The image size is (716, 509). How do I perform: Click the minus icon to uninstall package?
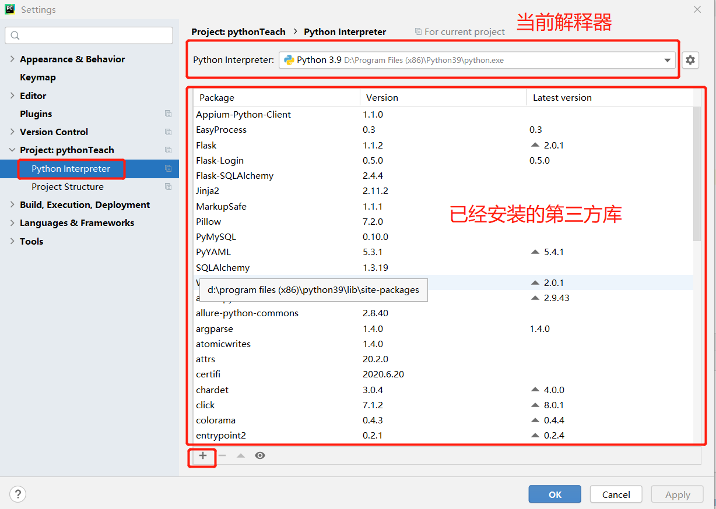pos(222,455)
